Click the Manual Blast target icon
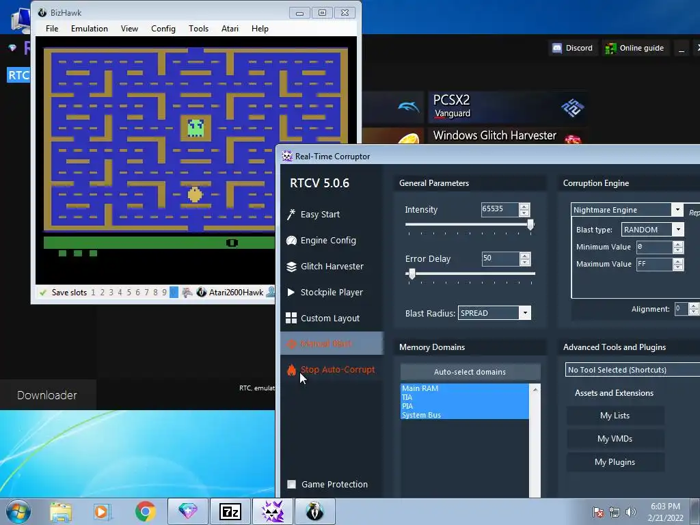700x525 pixels. tap(291, 344)
